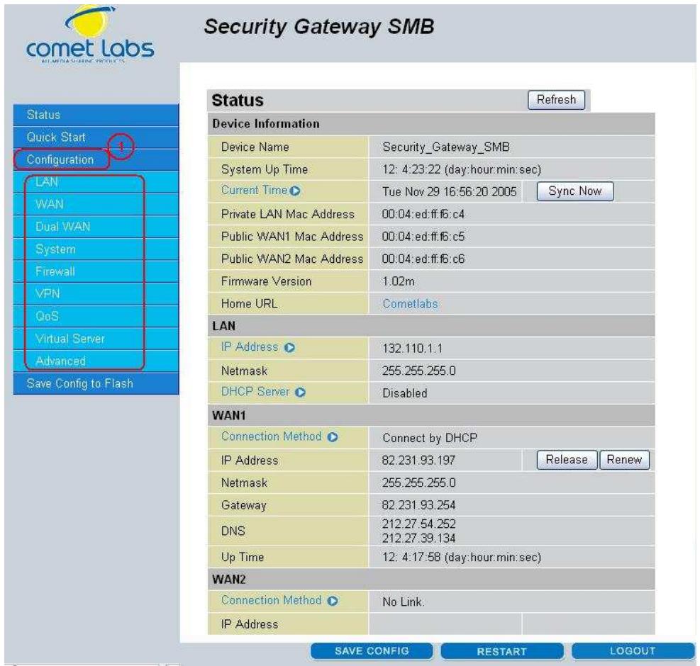This screenshot has height=666, width=700.
Task: Click gateway value 82.231.93.254
Action: coord(418,505)
